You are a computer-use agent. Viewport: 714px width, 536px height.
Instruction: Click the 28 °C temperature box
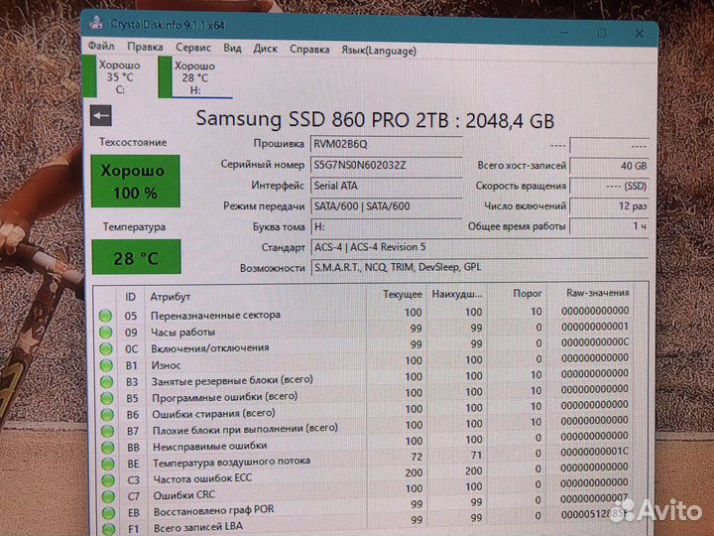[136, 257]
